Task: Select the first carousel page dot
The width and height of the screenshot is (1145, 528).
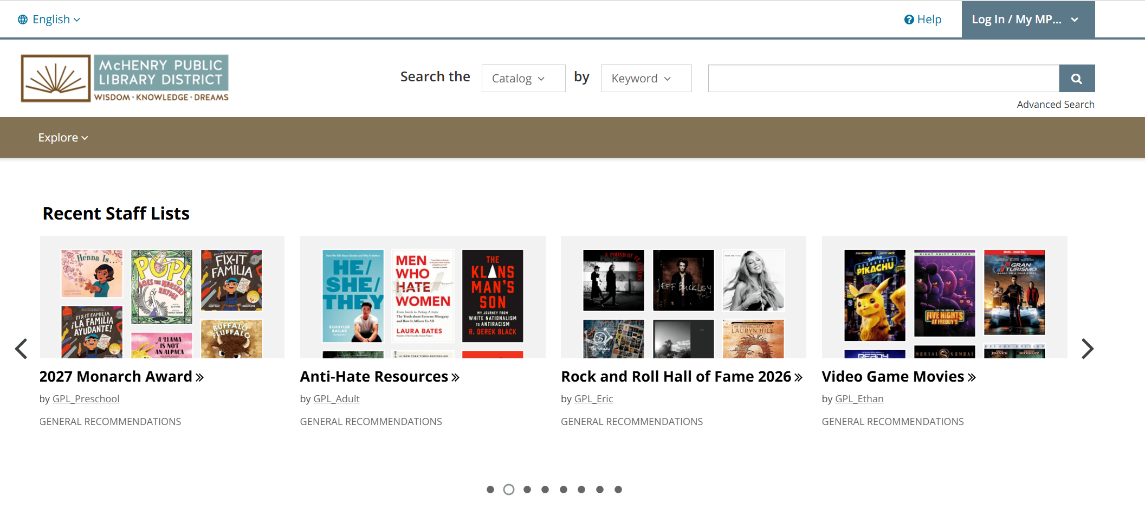Action: [490, 490]
